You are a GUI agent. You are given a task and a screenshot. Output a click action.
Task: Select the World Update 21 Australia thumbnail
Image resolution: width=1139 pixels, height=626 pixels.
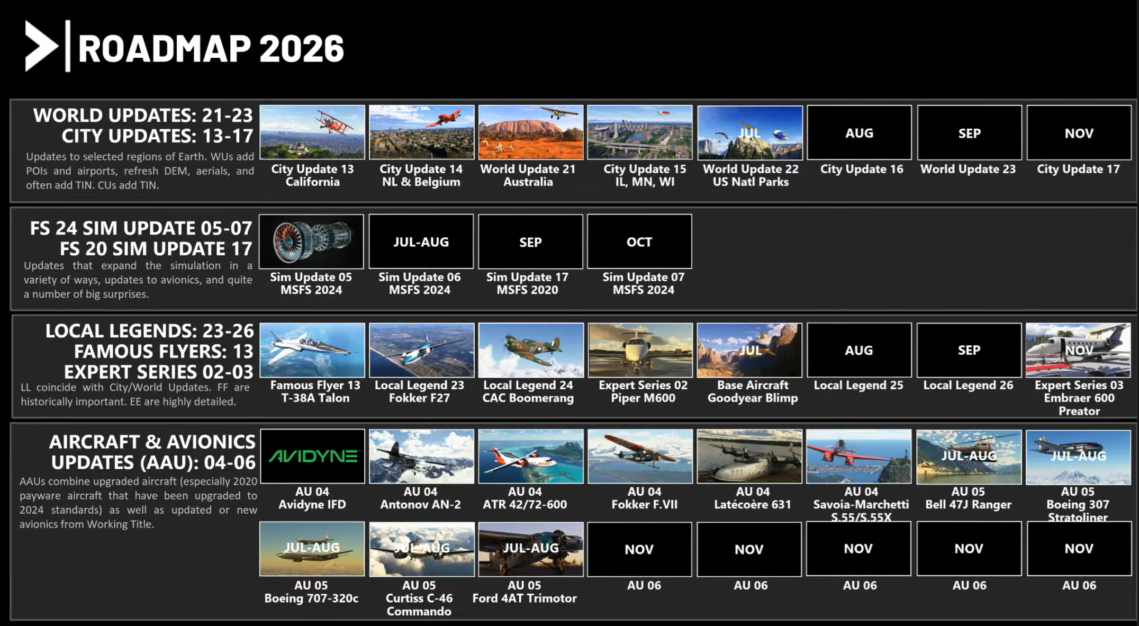click(531, 132)
